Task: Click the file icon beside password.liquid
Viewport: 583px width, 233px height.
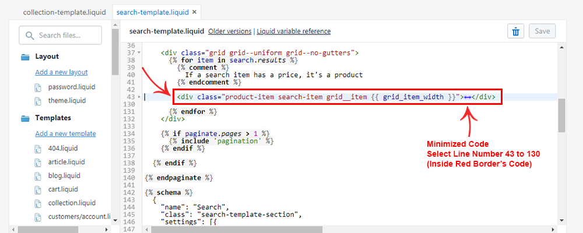Action: pos(39,87)
